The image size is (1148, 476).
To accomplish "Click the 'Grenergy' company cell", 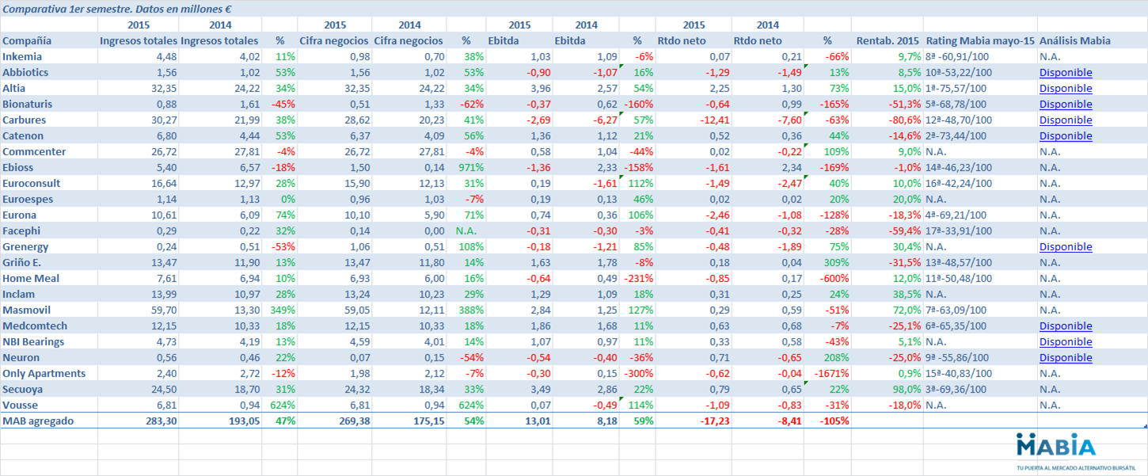I will tap(25, 246).
